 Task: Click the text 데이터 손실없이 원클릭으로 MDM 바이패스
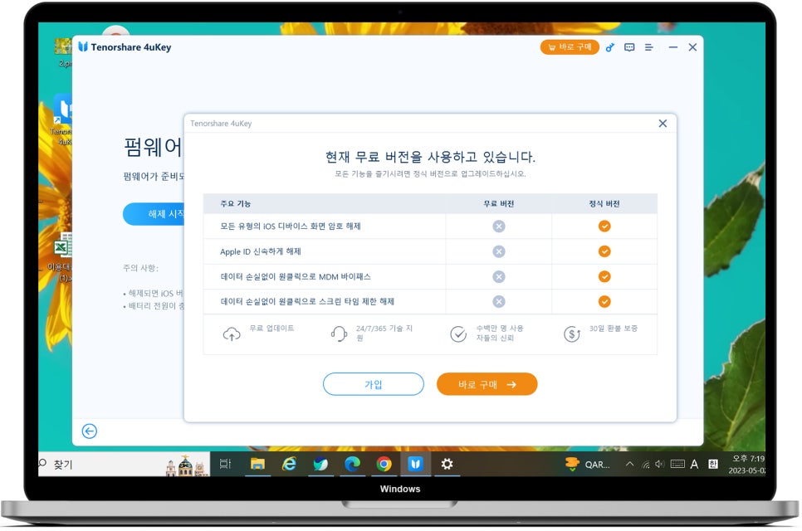click(296, 276)
